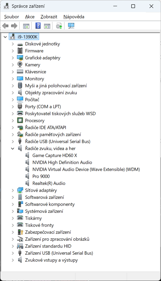Collapse Řadiče zvuku, videa a her

point(12,149)
